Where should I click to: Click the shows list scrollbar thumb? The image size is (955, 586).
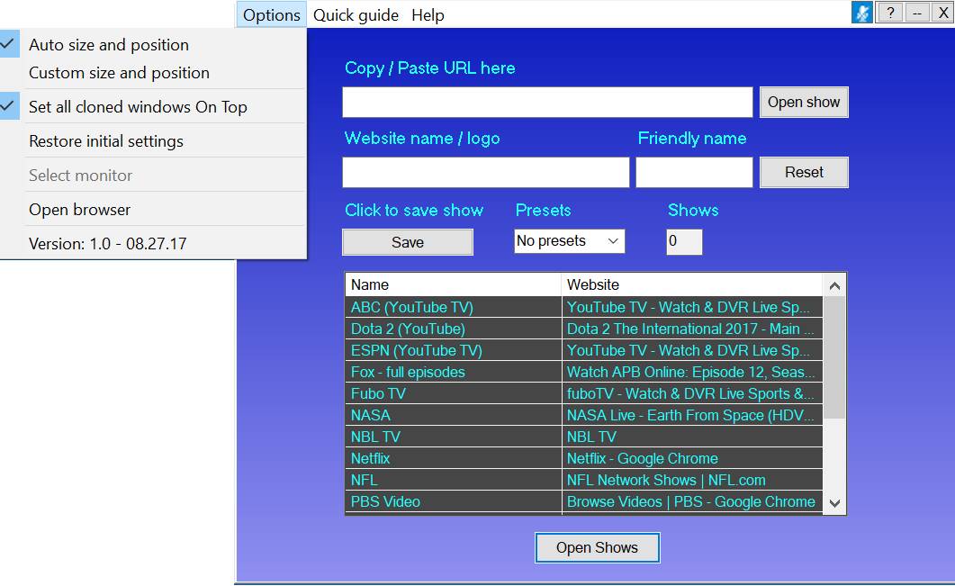834,358
